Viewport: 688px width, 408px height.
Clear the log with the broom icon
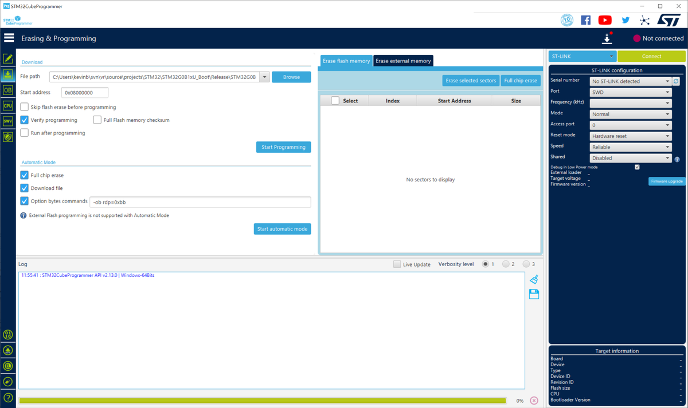[x=534, y=279]
